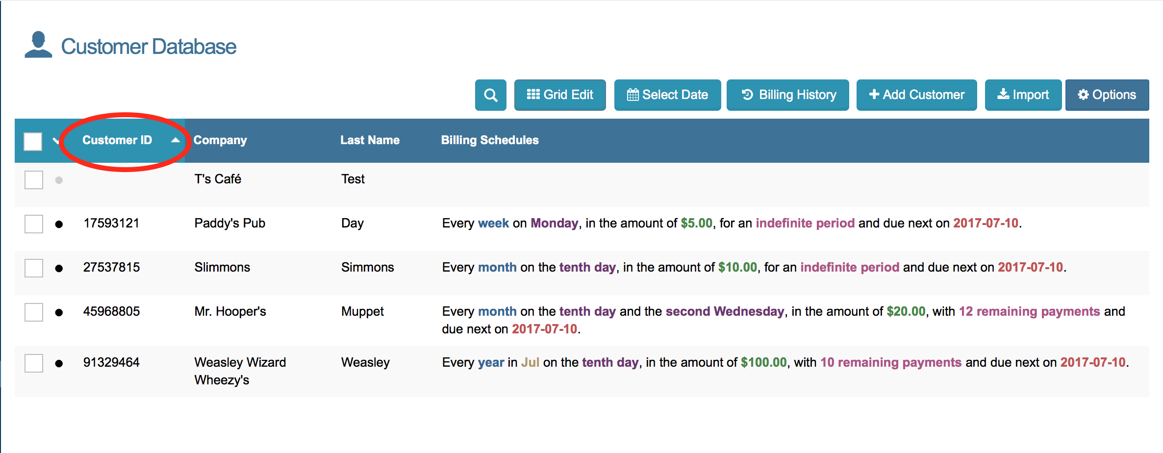Image resolution: width=1163 pixels, height=453 pixels.
Task: Select the Paddy's Pub row checkbox
Action: [34, 224]
